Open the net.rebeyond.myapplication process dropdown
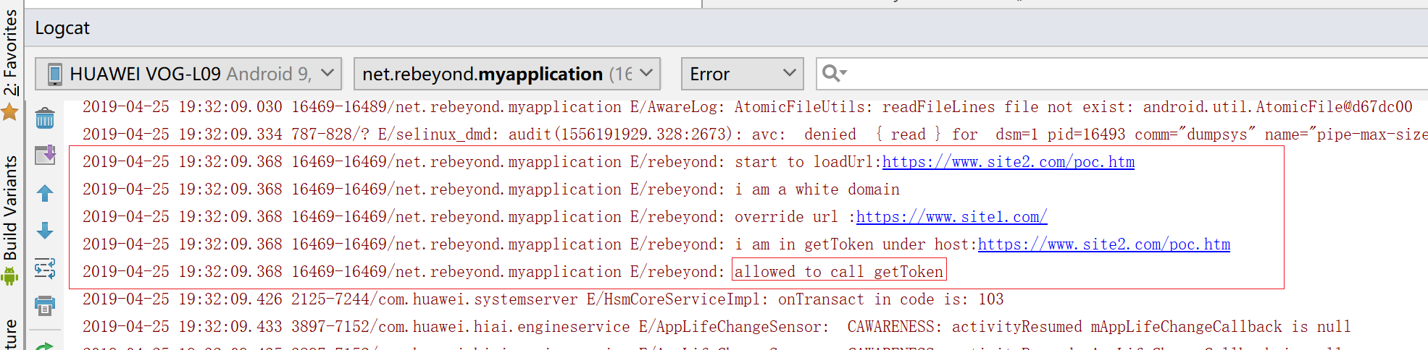 click(507, 74)
